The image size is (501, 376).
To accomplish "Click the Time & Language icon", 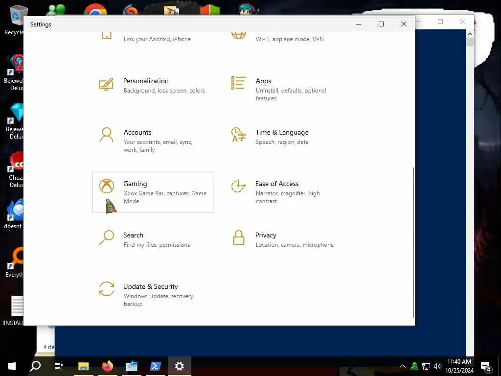I will tap(238, 135).
